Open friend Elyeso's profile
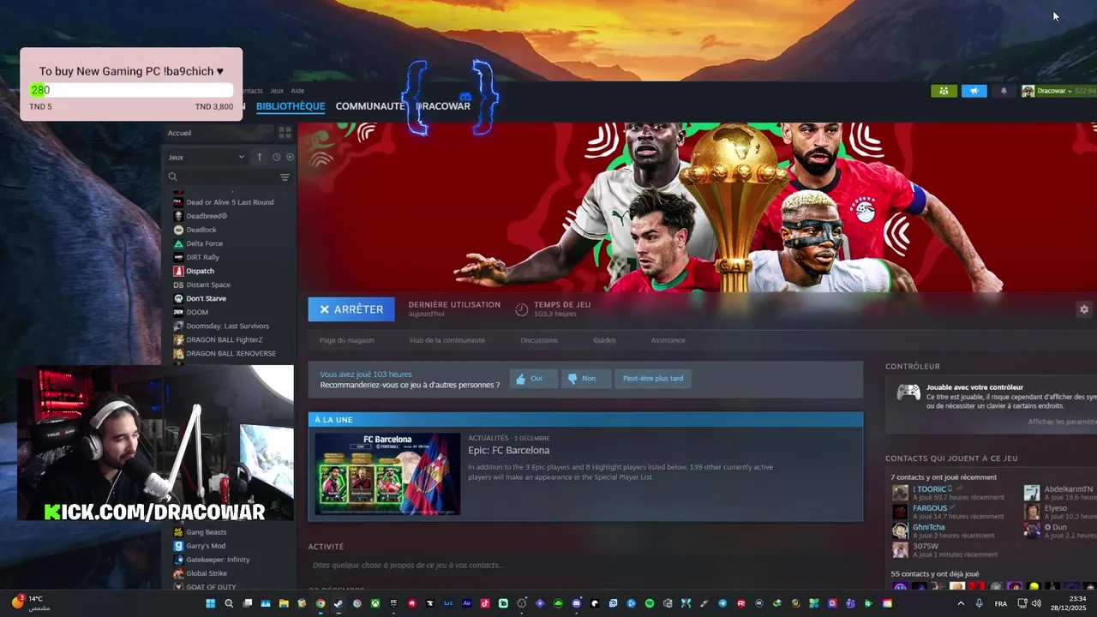This screenshot has height=617, width=1097. [x=1055, y=508]
